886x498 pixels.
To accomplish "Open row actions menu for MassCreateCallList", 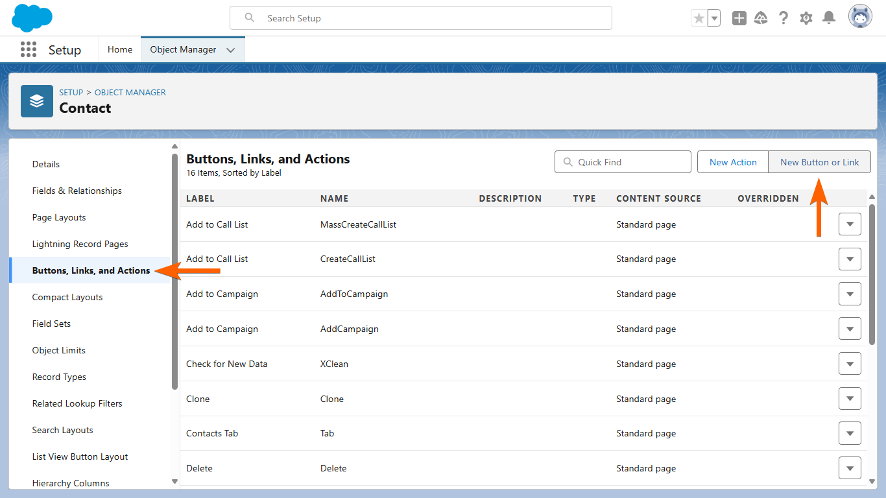I will pos(850,224).
